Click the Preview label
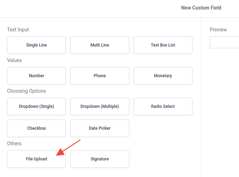239x177 pixels. coord(218,30)
